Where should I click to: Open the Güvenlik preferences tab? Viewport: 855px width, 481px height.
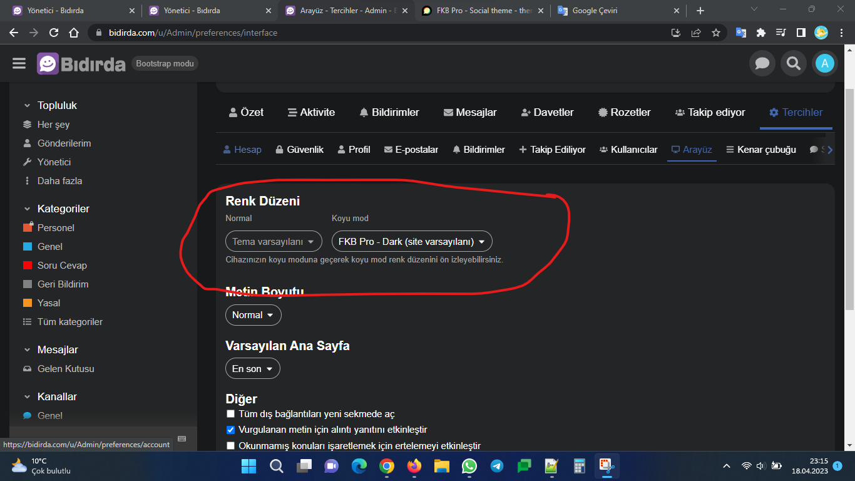pyautogui.click(x=299, y=150)
